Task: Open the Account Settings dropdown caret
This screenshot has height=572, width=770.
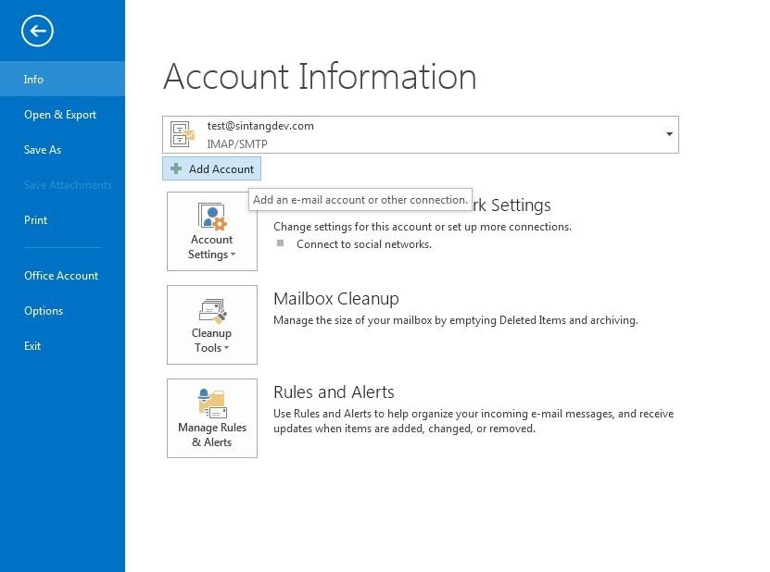Action: pos(234,255)
